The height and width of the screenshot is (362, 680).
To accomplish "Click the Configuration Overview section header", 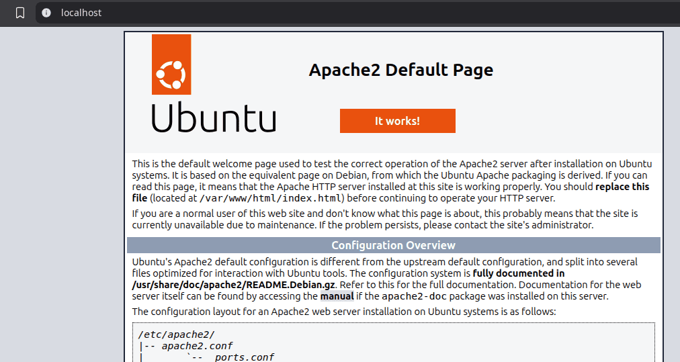I will [x=394, y=245].
